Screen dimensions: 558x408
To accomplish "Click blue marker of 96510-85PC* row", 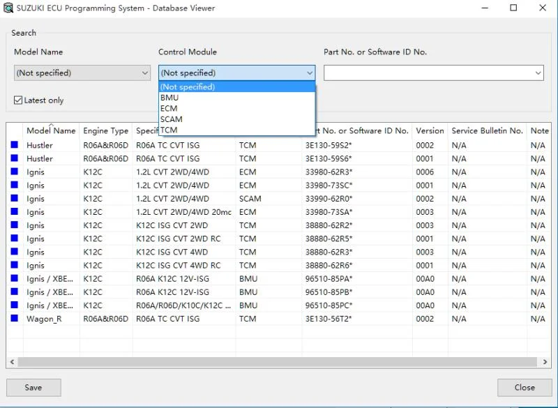I will click(x=14, y=305).
